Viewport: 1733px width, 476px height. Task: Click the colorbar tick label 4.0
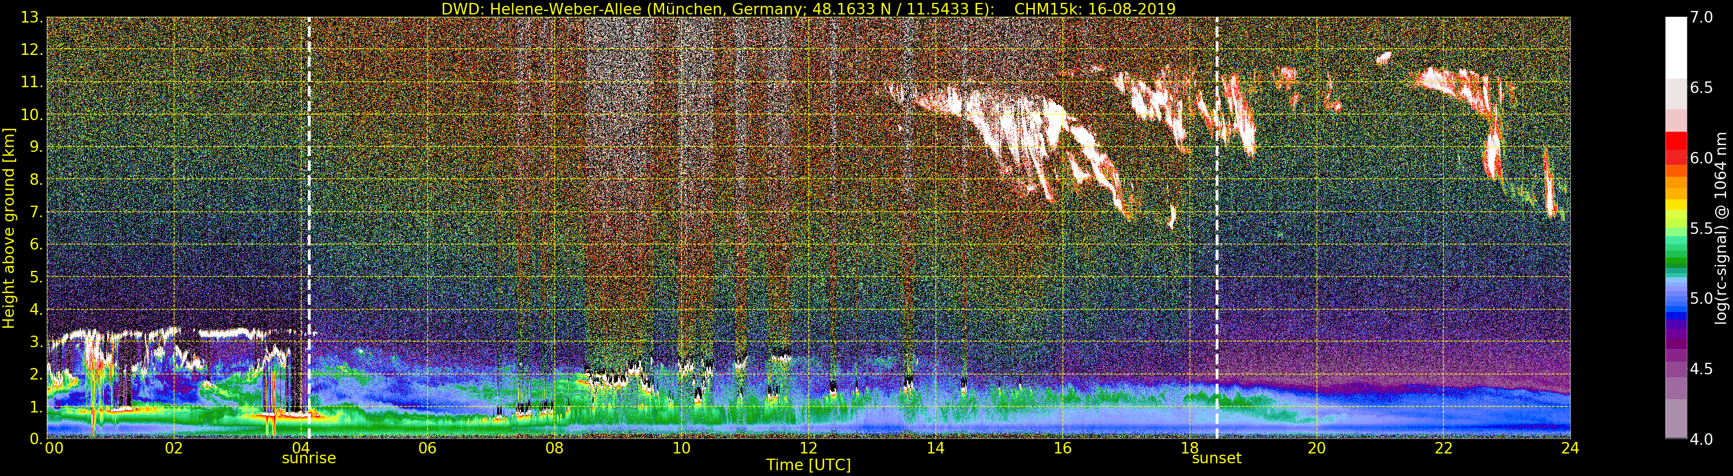click(x=1702, y=440)
